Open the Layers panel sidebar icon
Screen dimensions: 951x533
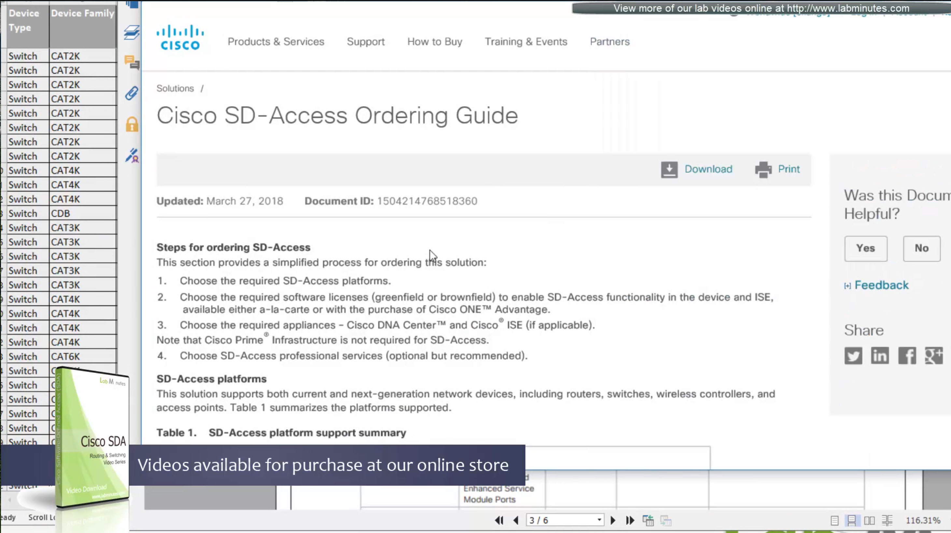tap(132, 33)
